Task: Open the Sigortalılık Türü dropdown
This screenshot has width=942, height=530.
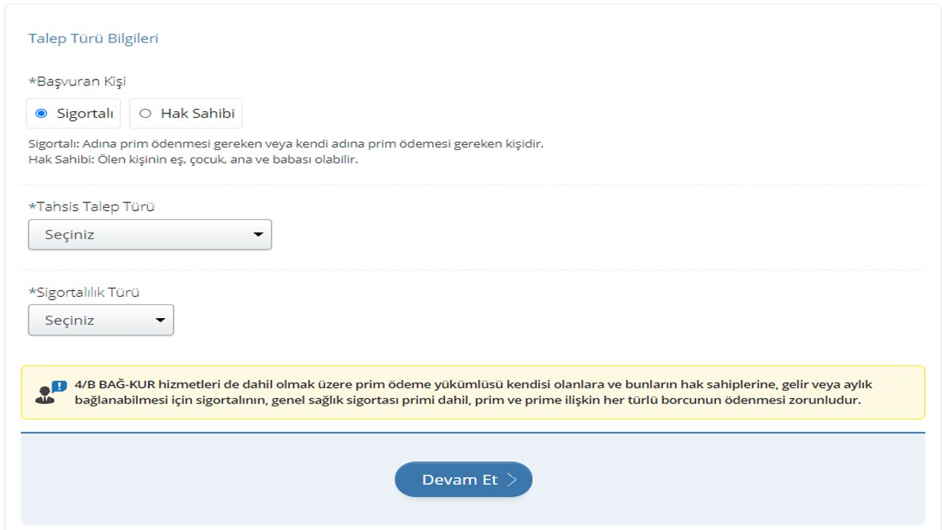Action: (101, 320)
